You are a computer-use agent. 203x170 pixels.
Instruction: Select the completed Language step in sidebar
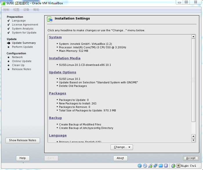coord(19,21)
